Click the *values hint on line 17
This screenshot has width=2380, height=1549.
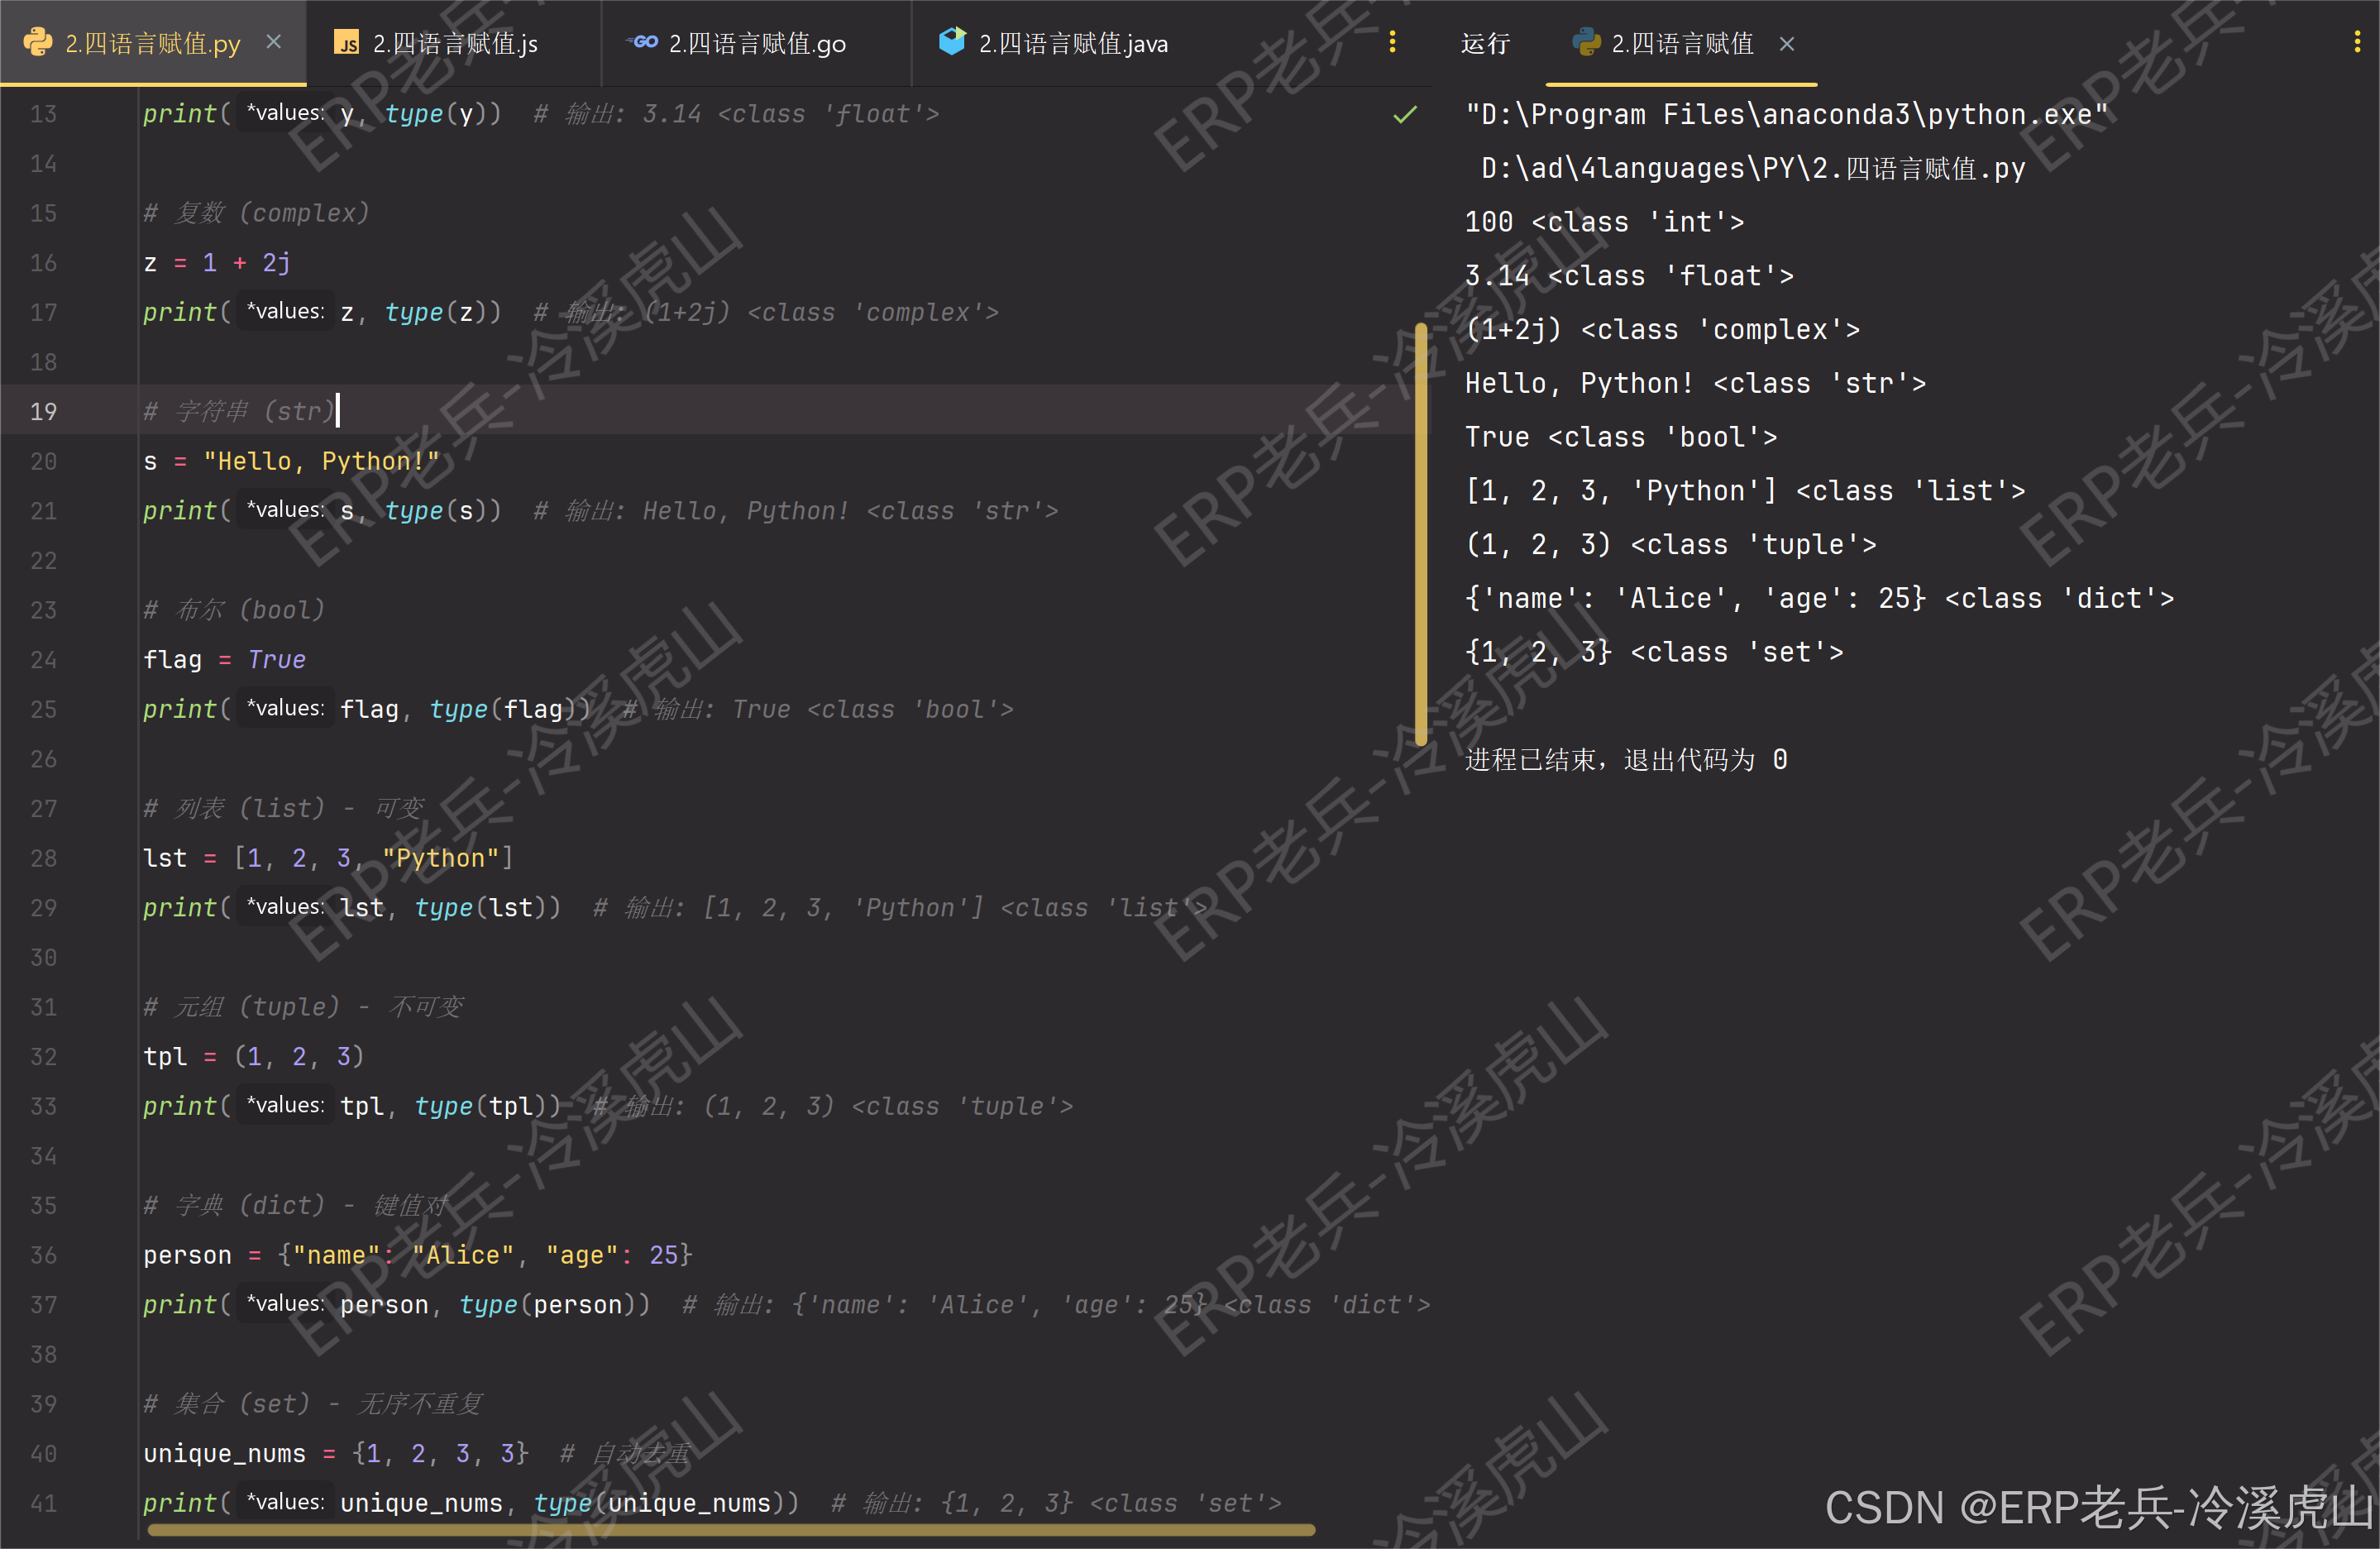coord(285,312)
